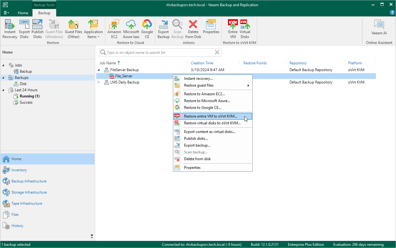This screenshot has height=248, width=396.
Task: Clear the search box with X icon
Action: coord(217,53)
